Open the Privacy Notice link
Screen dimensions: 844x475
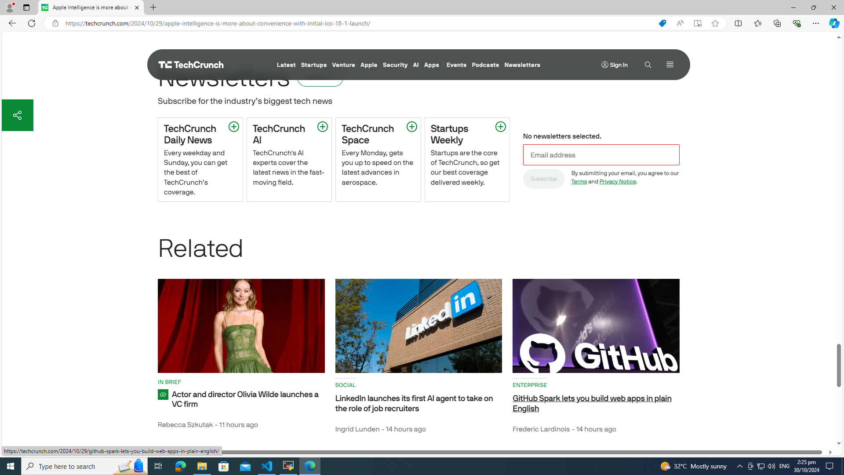tap(618, 182)
